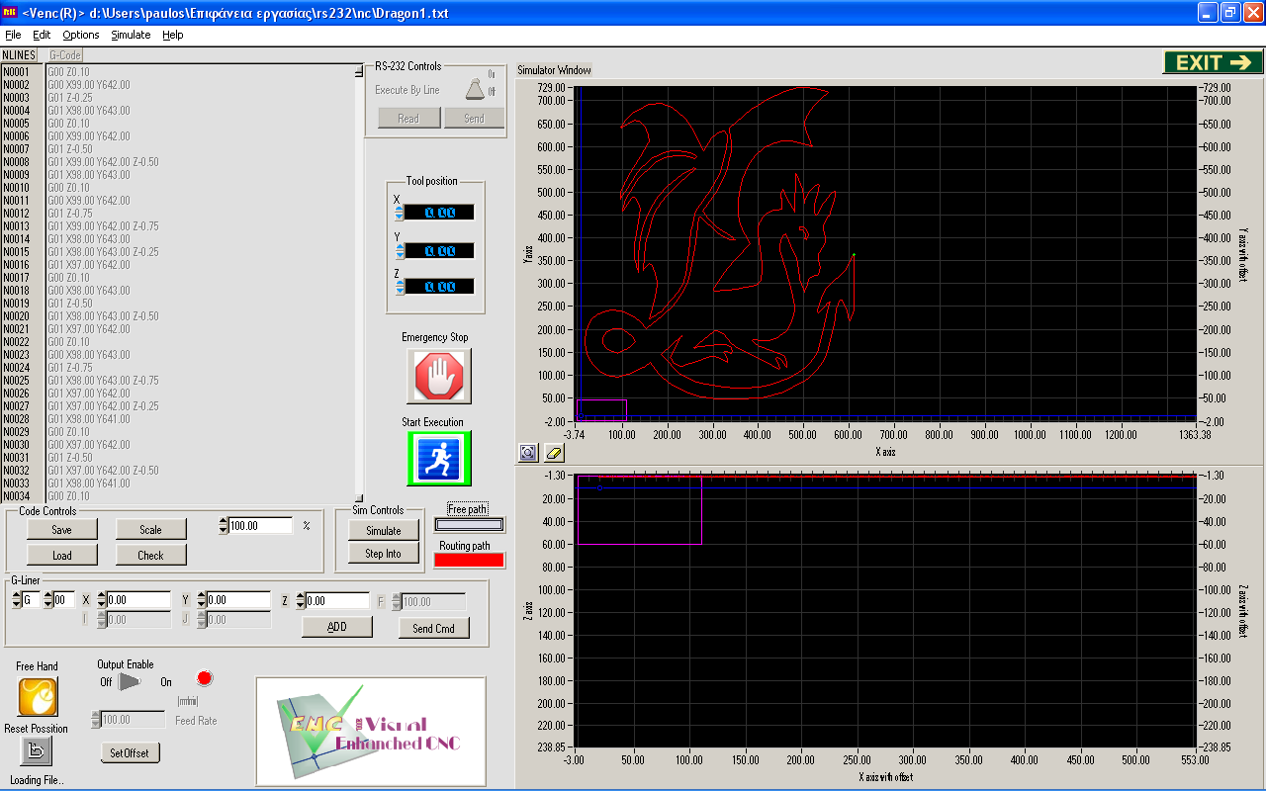Click the G-Liner Z 0.00 input field
The height and width of the screenshot is (791, 1266).
[x=337, y=600]
